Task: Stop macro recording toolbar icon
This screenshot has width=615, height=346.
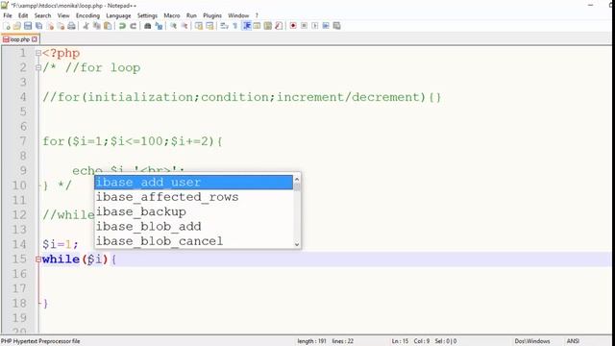Action: [304, 26]
